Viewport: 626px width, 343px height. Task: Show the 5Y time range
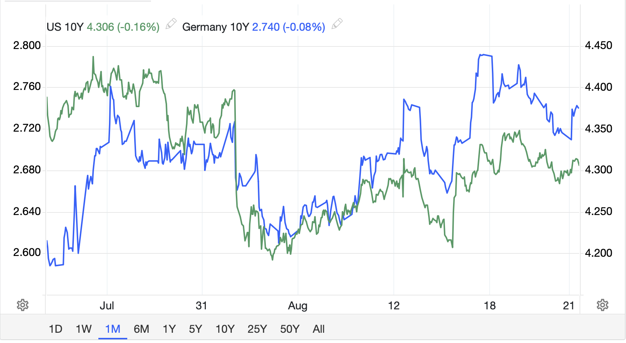tap(196, 329)
